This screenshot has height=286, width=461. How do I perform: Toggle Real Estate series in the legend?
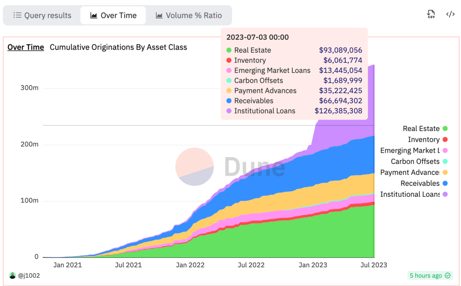click(425, 128)
